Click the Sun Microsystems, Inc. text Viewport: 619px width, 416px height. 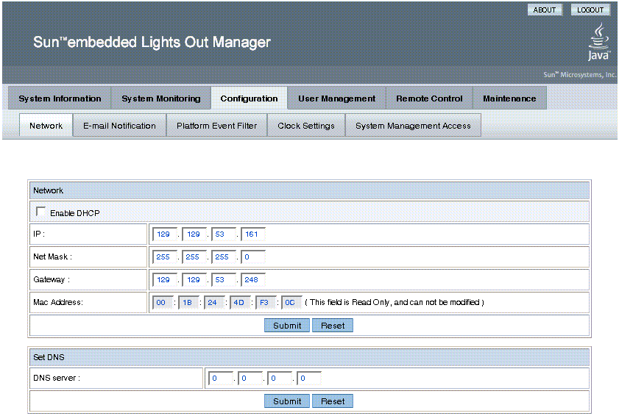pos(579,74)
